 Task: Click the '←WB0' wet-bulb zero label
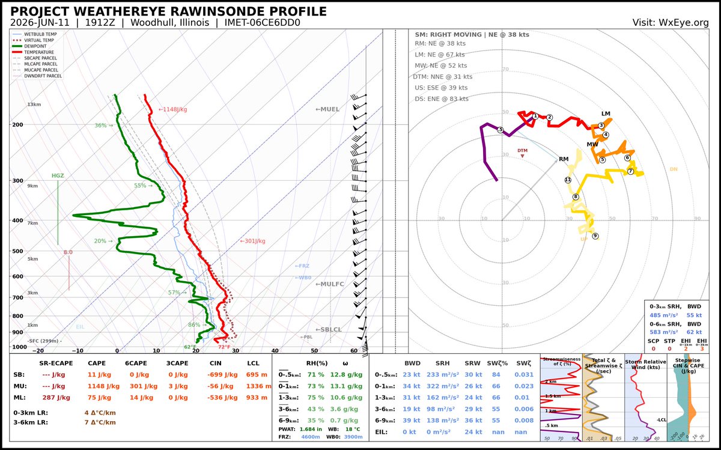pos(303,278)
